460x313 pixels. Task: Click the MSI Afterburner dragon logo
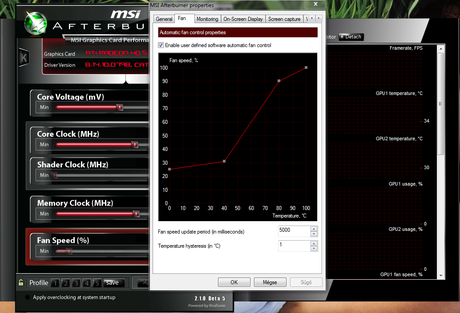pos(36,23)
